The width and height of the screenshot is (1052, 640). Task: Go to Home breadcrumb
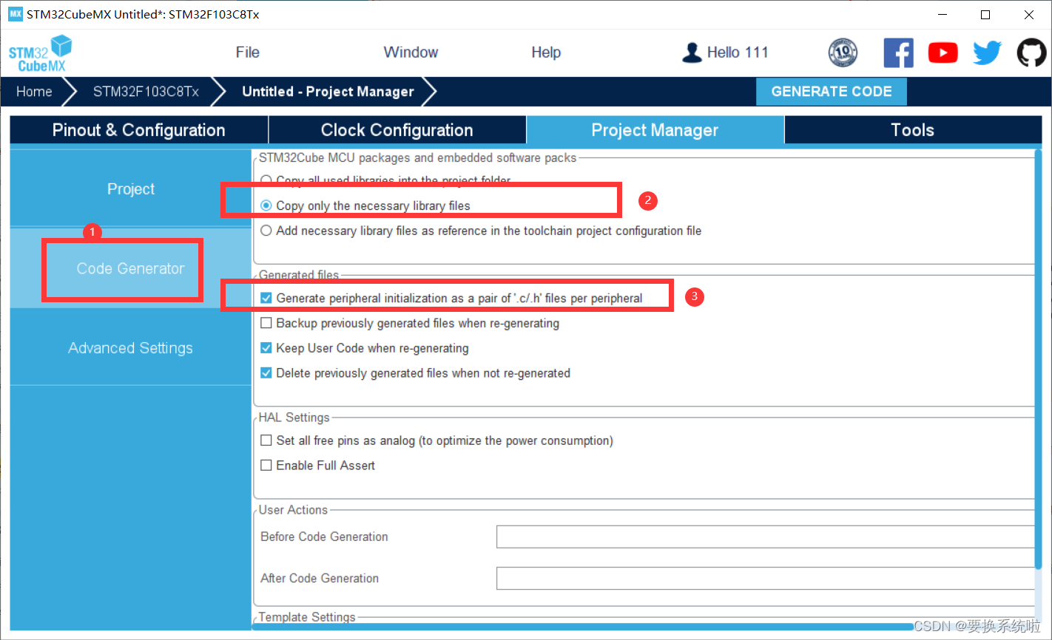(x=34, y=92)
